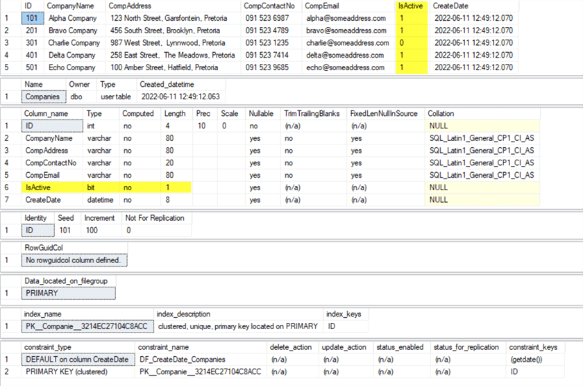The width and height of the screenshot is (583, 386).
Task: Select the Seed value 101
Action: pos(65,230)
